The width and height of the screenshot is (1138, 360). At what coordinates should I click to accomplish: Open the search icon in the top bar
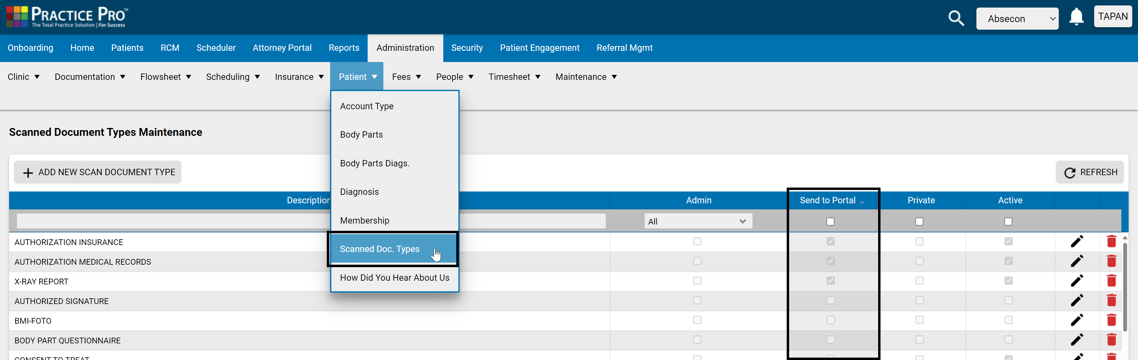956,18
